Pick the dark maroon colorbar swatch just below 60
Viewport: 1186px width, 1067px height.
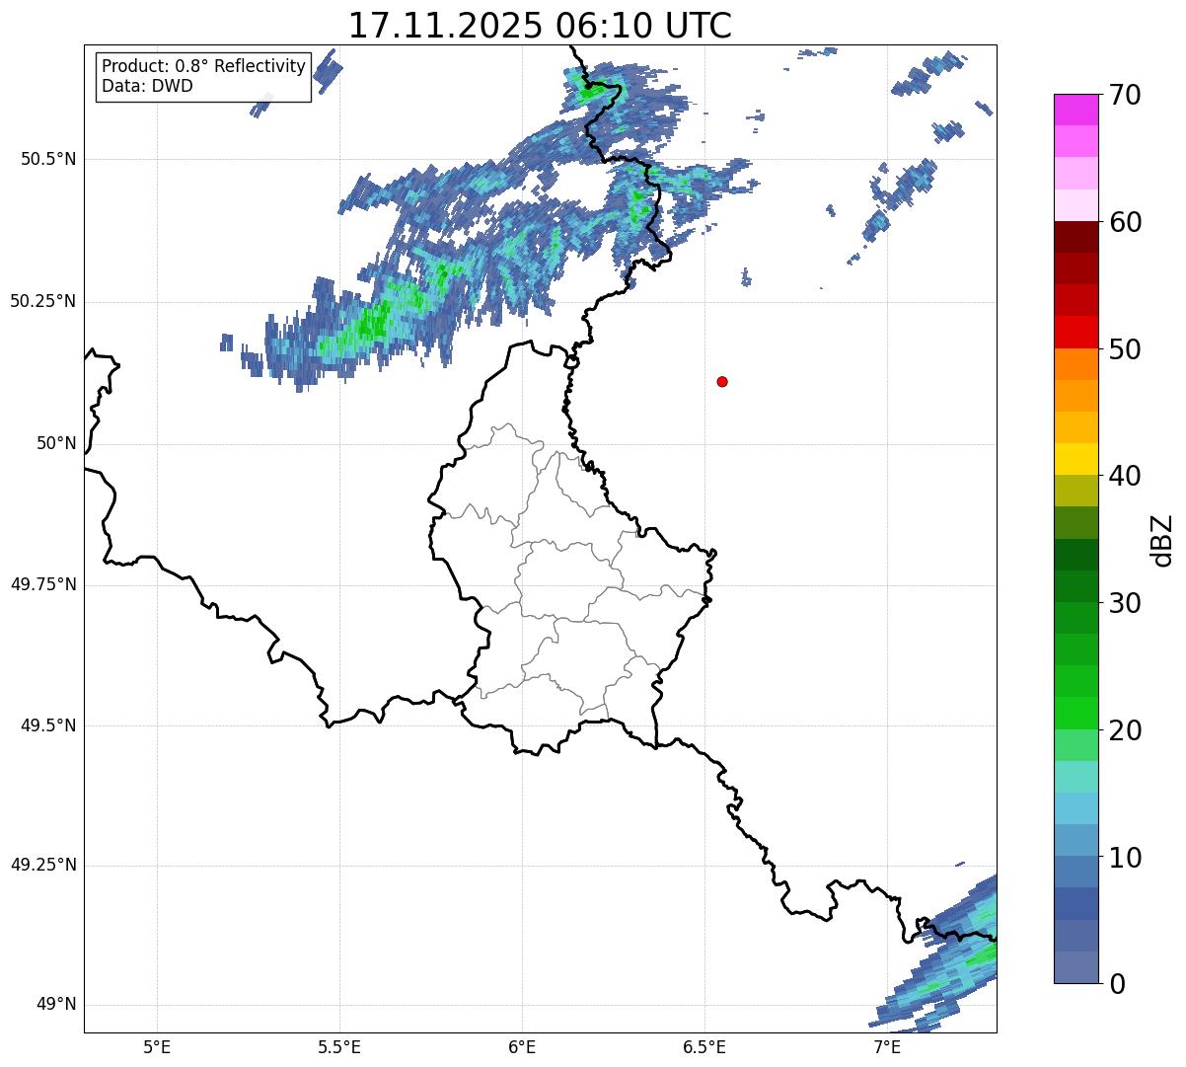pos(1075,237)
